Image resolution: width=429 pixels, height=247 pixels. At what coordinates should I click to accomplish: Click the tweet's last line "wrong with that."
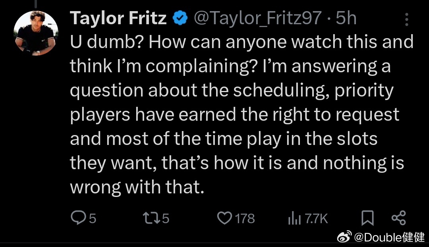[137, 187]
